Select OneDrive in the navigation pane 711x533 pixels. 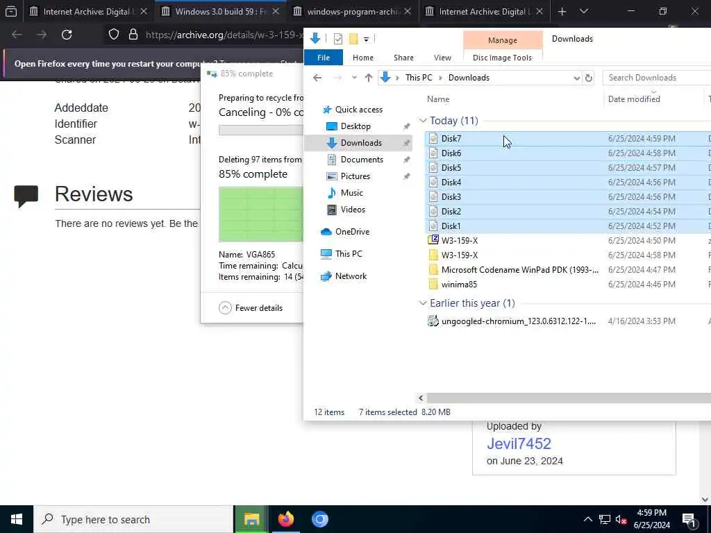coord(352,232)
